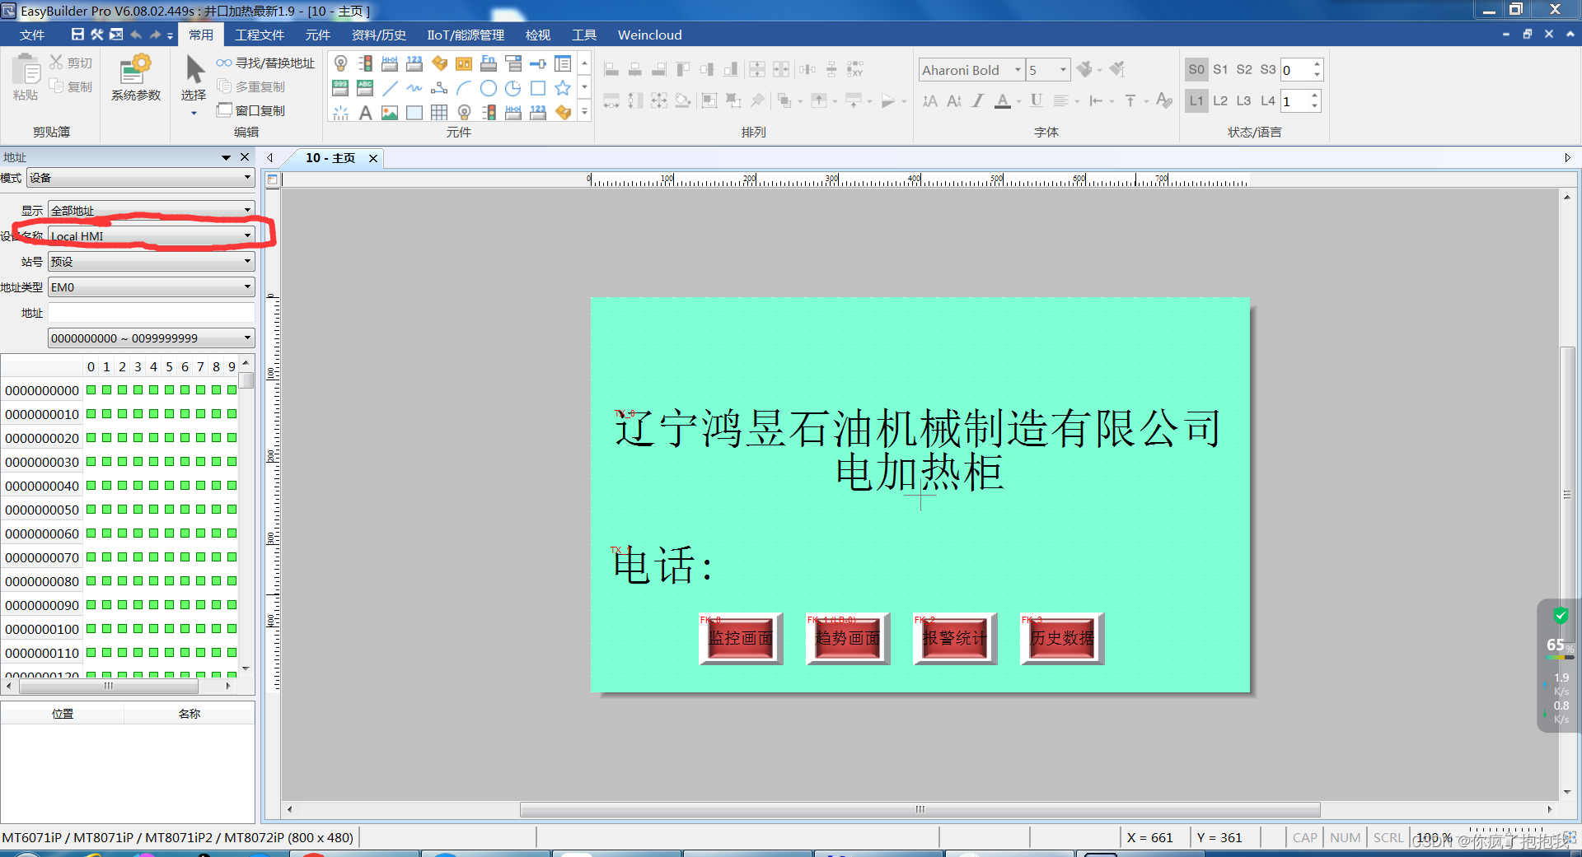1582x857 pixels.
Task: Click the address input field
Action: click(x=152, y=313)
